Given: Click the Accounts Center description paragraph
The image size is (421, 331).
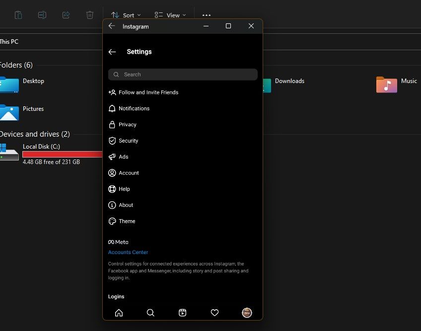Looking at the screenshot, I should (x=178, y=271).
